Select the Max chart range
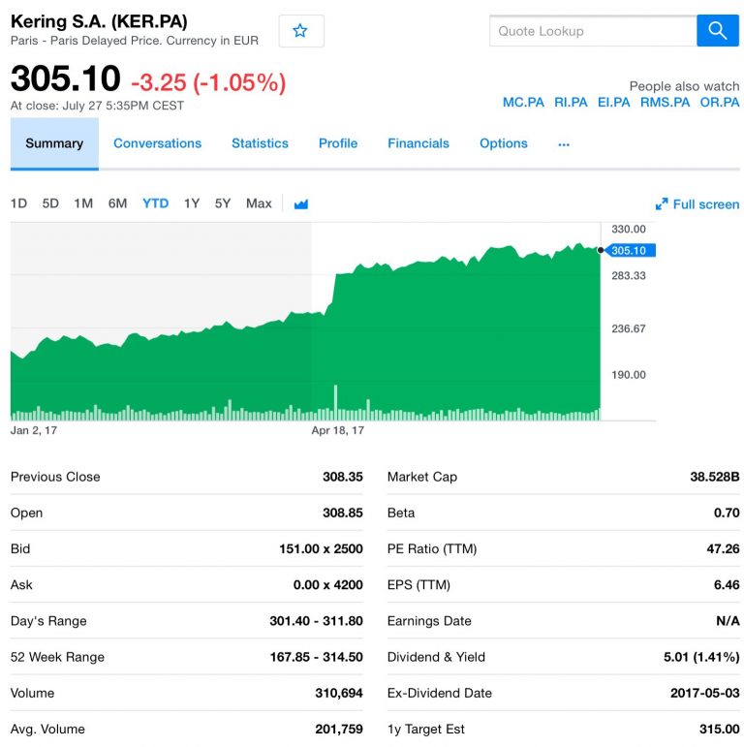Viewport: 744px width, 747px height. point(259,203)
